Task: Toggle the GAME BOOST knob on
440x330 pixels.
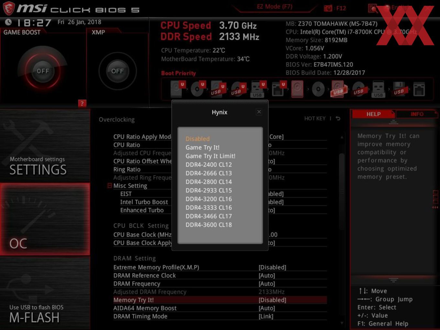Action: (x=43, y=71)
